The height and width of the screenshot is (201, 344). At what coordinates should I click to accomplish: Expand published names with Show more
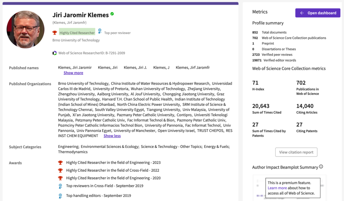point(73,73)
